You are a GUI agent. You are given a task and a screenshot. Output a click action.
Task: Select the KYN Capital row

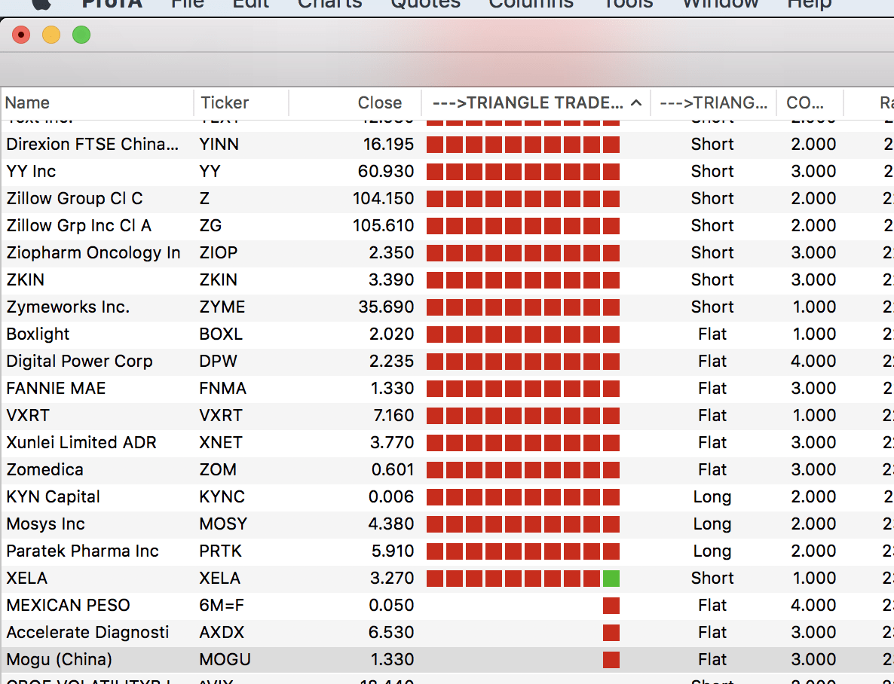(447, 497)
